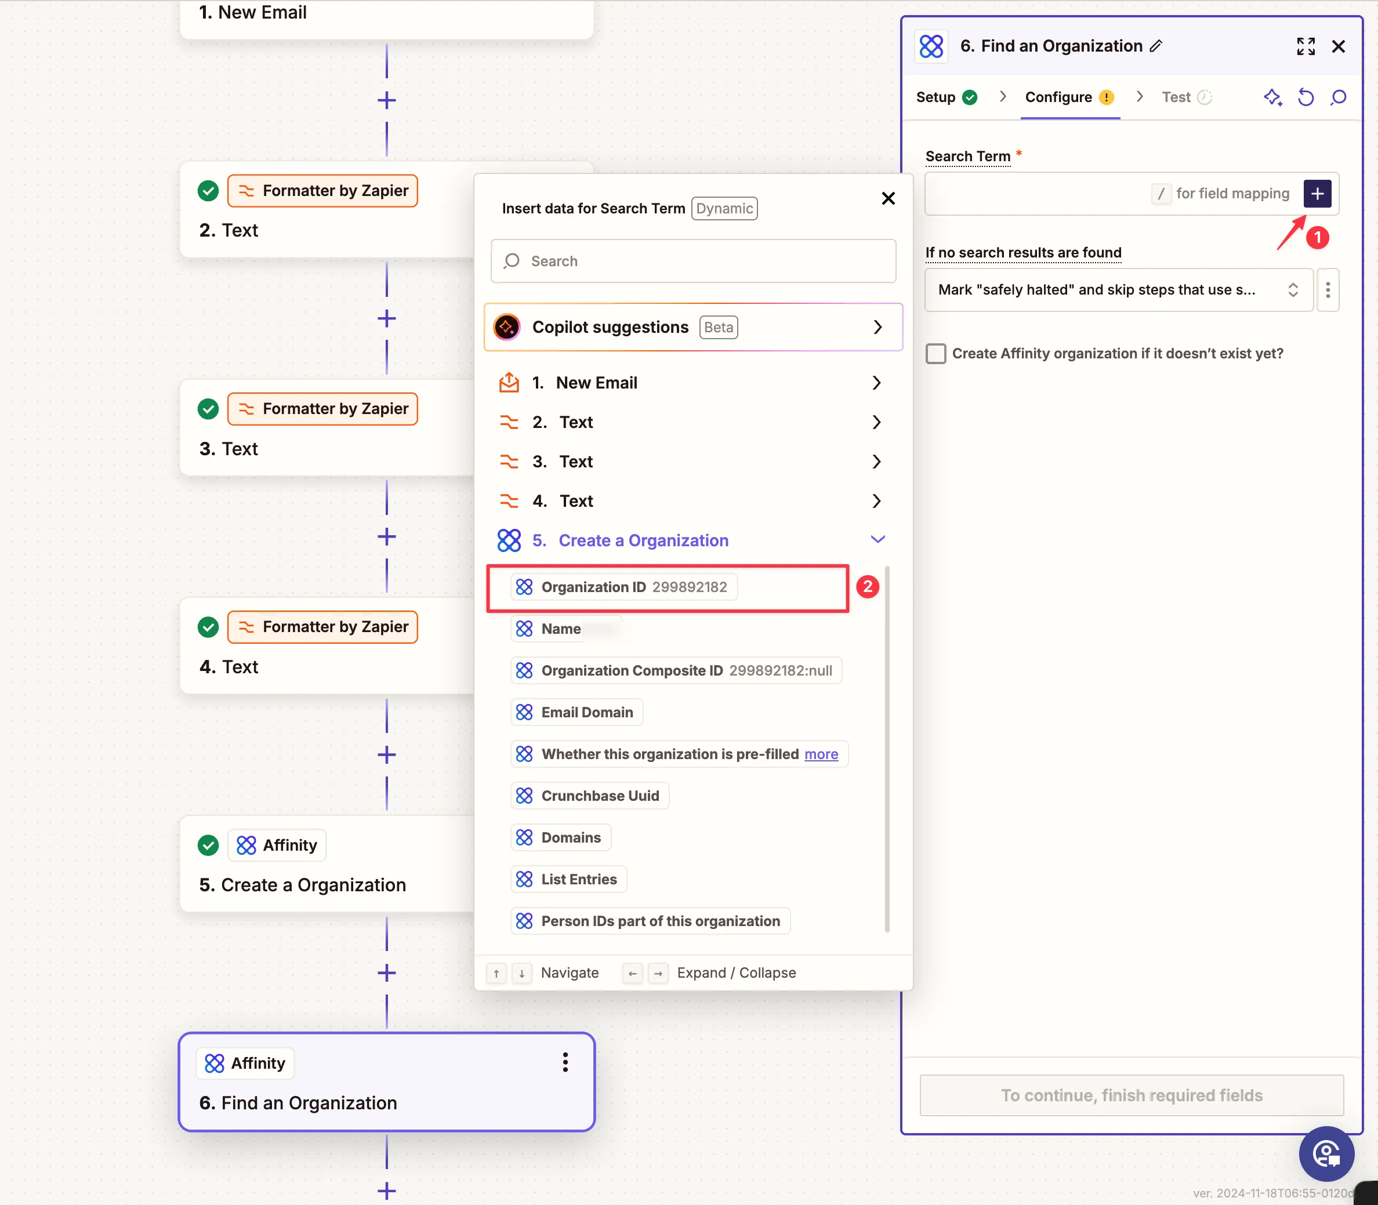Click green check status on step 4 Text
Viewport: 1378px width, 1205px height.
tap(208, 627)
